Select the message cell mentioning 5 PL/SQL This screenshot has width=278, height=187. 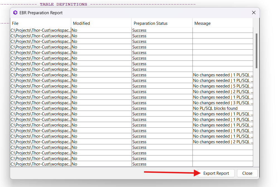click(x=223, y=86)
